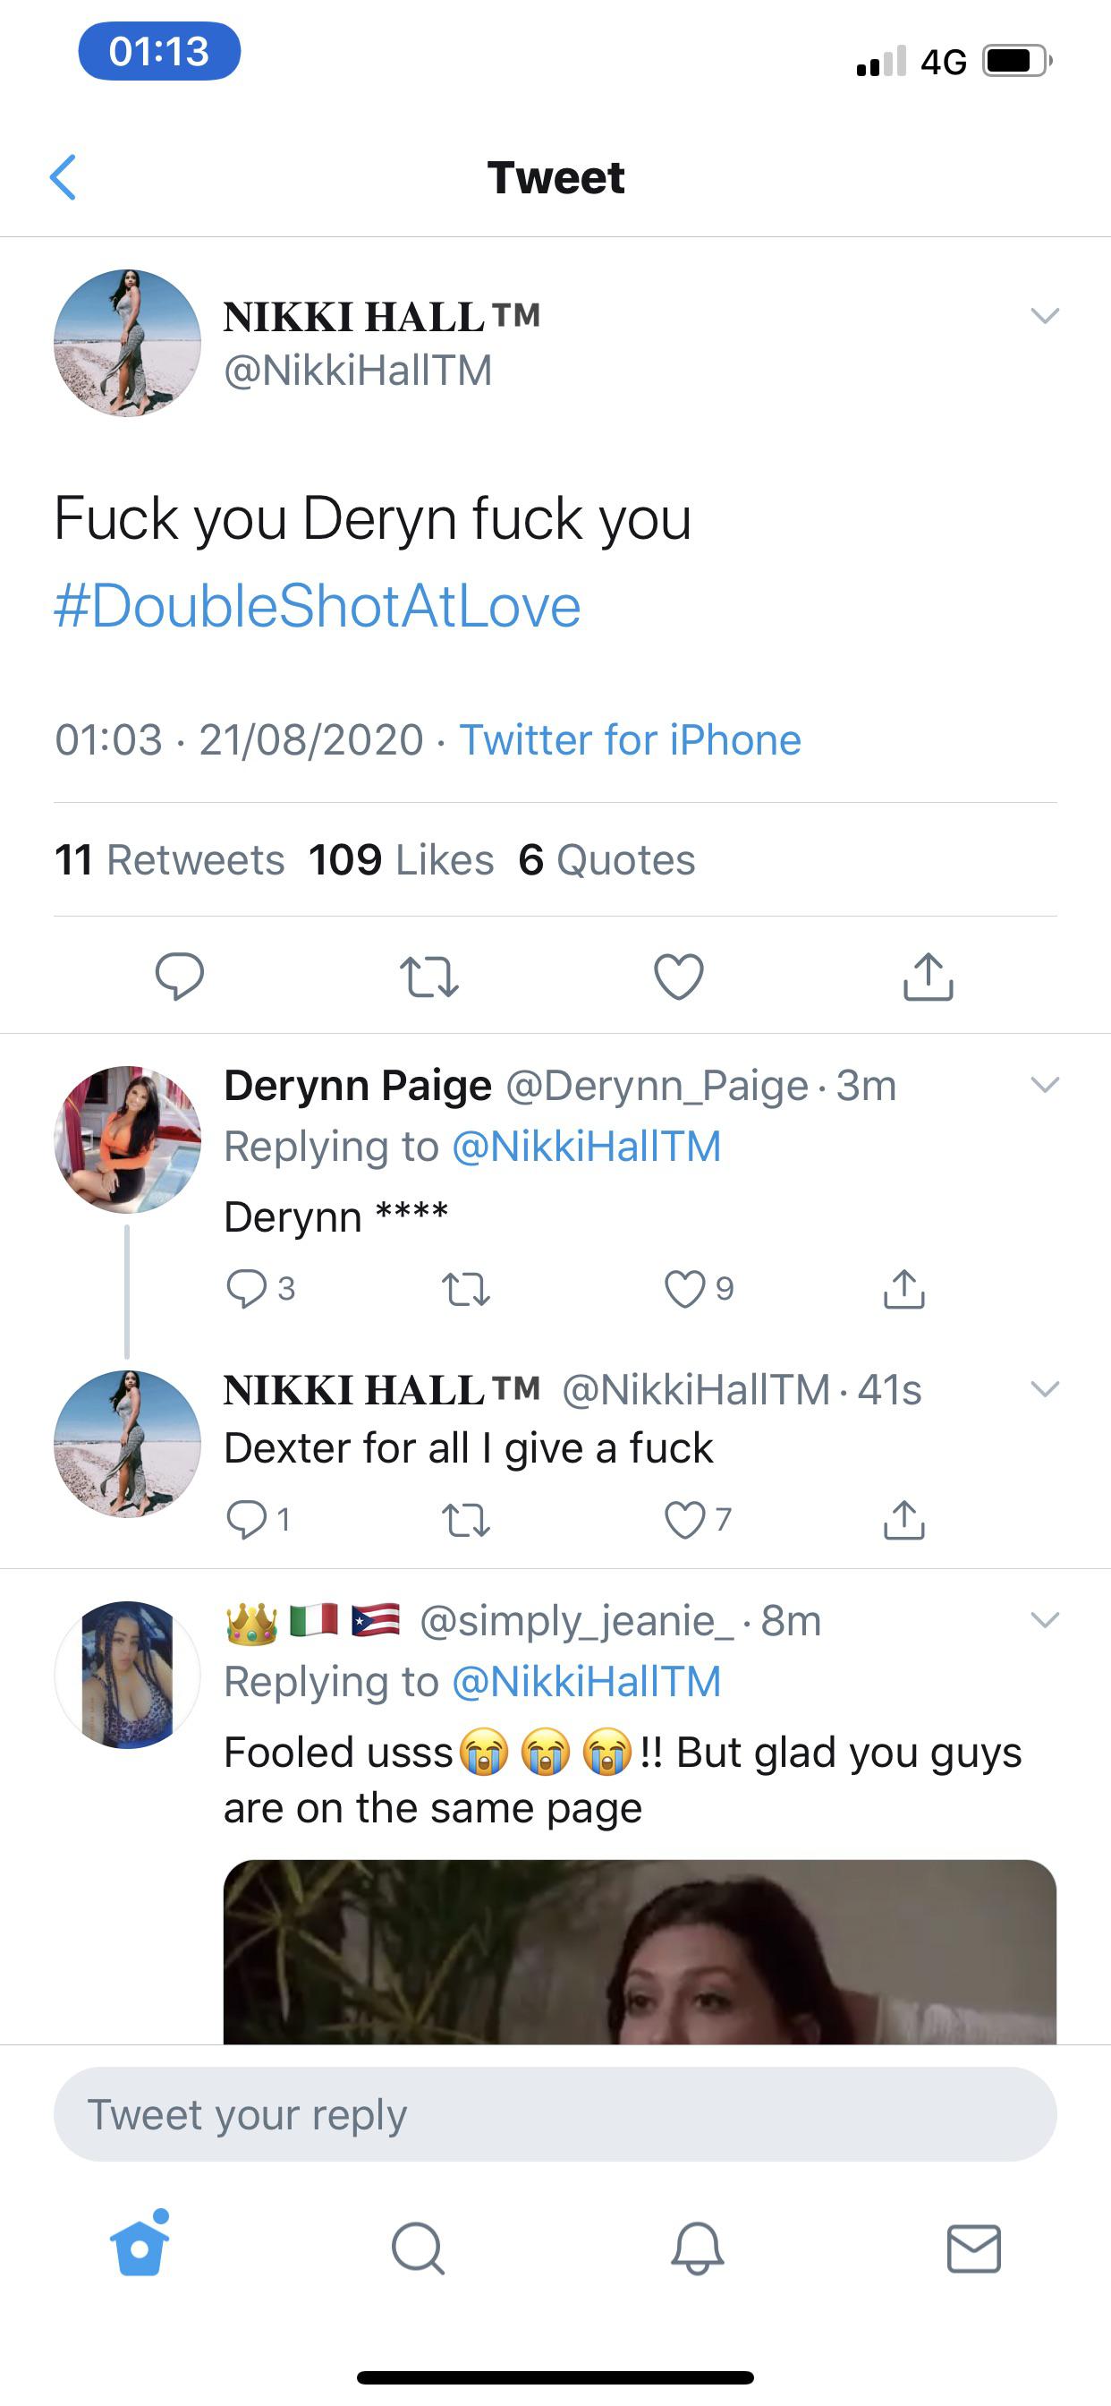
Task: Expand options chevron on main tweet
Action: click(x=1045, y=316)
